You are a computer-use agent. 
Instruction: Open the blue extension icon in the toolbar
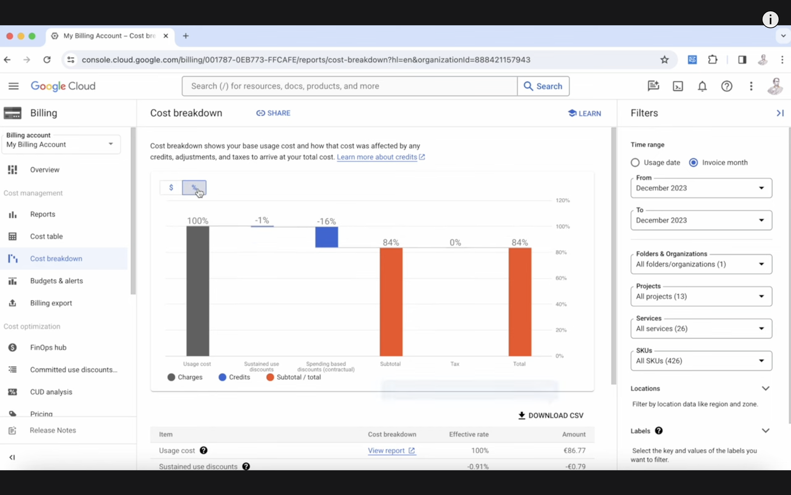click(x=692, y=60)
